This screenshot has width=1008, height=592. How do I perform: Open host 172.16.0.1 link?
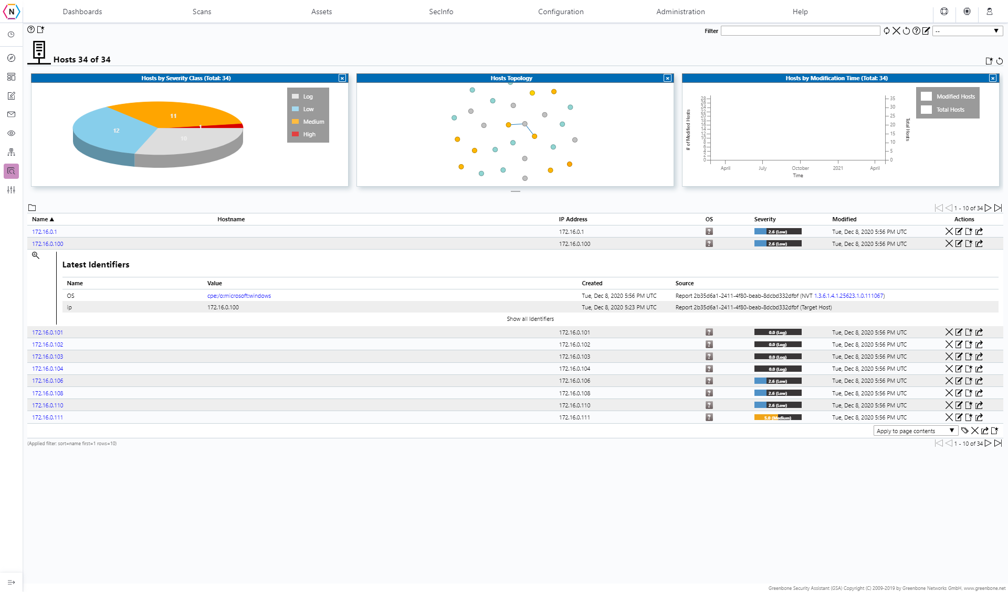(45, 232)
